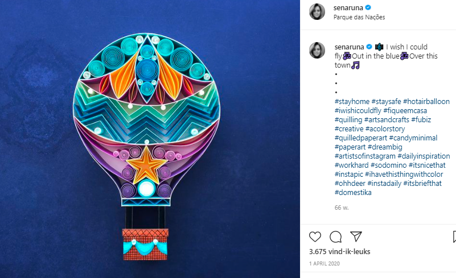The height and width of the screenshot is (278, 456).
Task: Open the Parque das Nações location
Action: click(x=359, y=17)
